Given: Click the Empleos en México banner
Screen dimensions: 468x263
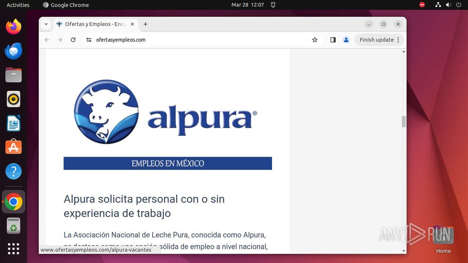Looking at the screenshot, I should [x=168, y=163].
